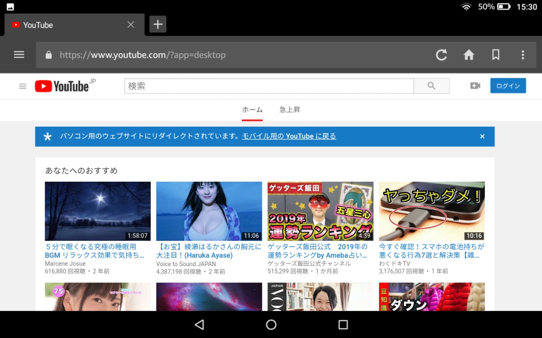
Task: Click the 616,880 回視聴 view count
Action: point(65,271)
